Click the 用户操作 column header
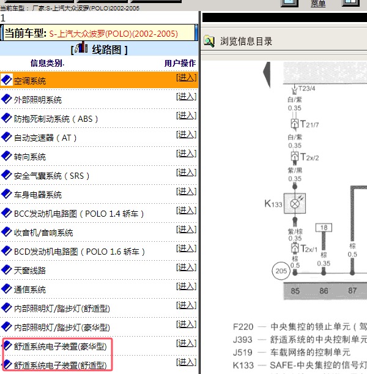 pyautogui.click(x=180, y=63)
